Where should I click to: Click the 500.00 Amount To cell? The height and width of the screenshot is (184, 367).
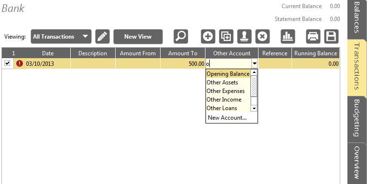pyautogui.click(x=183, y=63)
